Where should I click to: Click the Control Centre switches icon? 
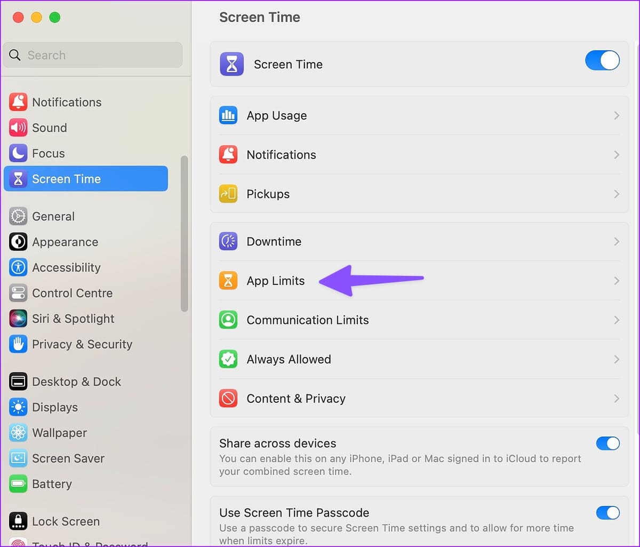pos(18,293)
